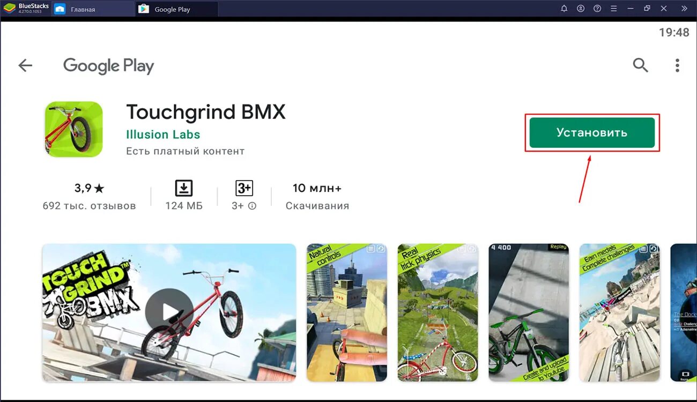
Task: Open the three-dot overflow menu
Action: tap(677, 65)
